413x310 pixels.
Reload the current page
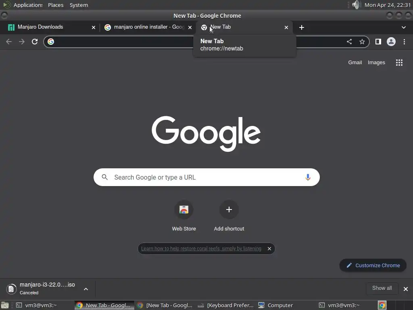35,42
